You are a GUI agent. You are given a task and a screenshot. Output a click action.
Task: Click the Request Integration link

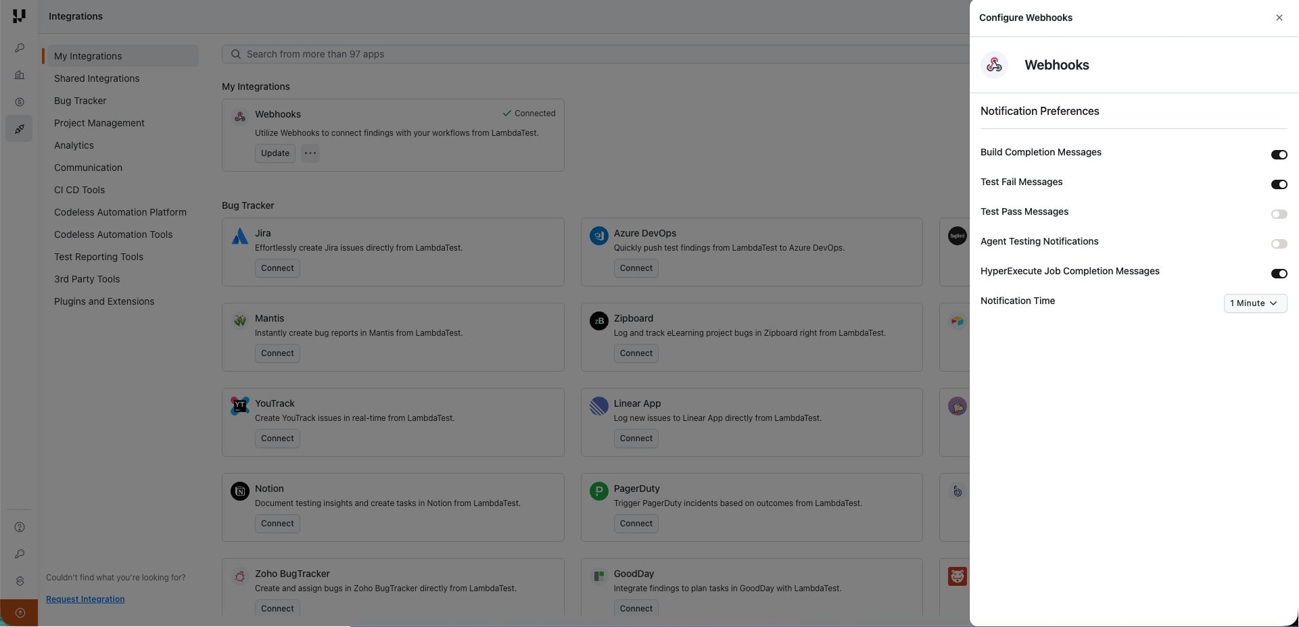(85, 599)
